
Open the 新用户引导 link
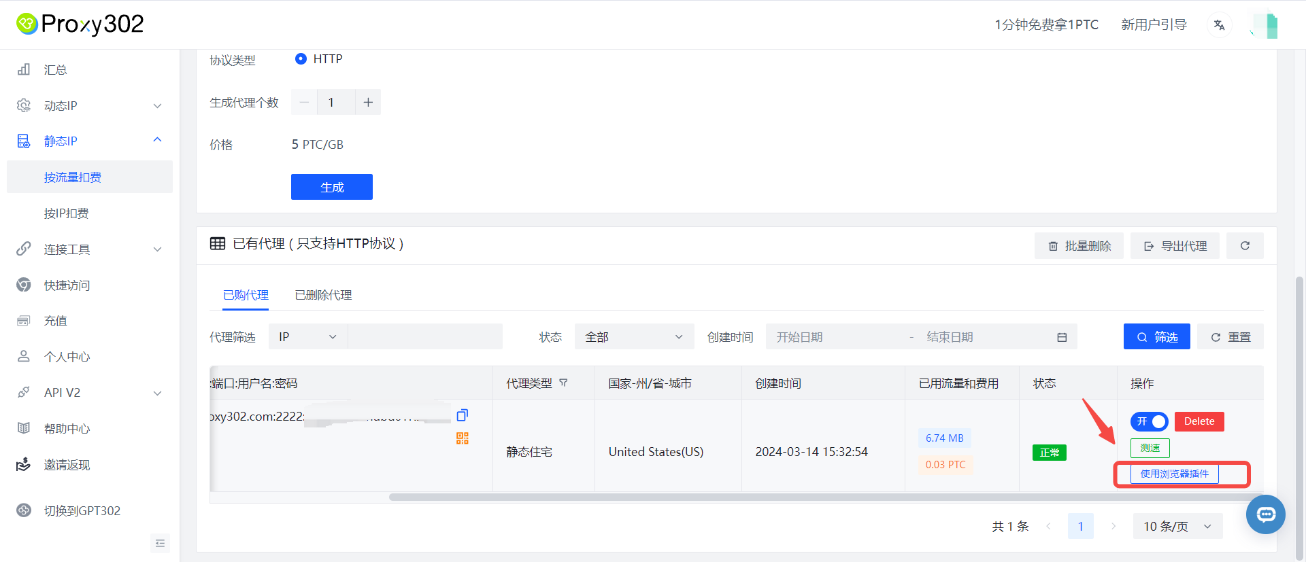click(1154, 24)
